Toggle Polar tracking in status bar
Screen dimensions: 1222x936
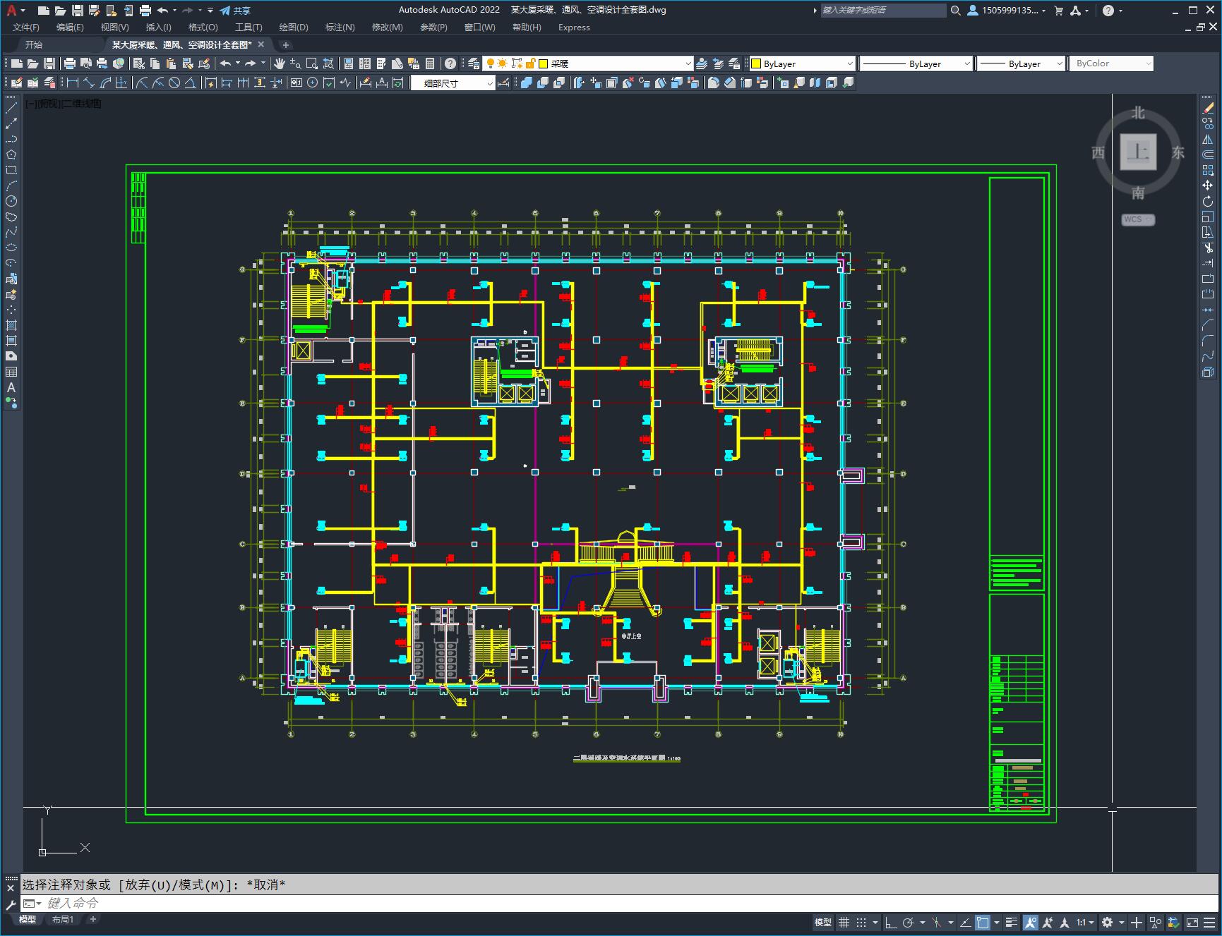[x=909, y=922]
